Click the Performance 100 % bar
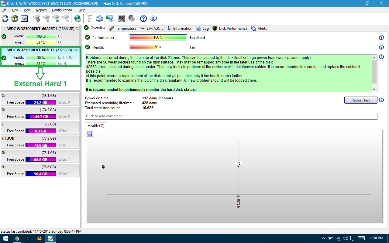The height and width of the screenshot is (243, 389). point(158,38)
